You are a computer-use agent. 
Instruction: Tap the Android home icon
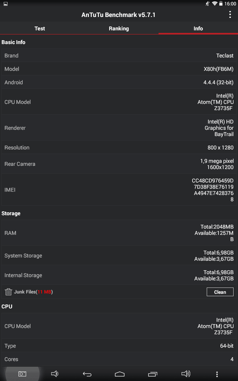tap(120, 374)
